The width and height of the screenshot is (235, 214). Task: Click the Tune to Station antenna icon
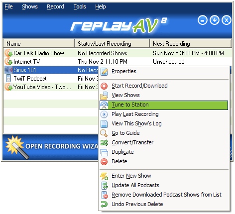[x=104, y=105]
